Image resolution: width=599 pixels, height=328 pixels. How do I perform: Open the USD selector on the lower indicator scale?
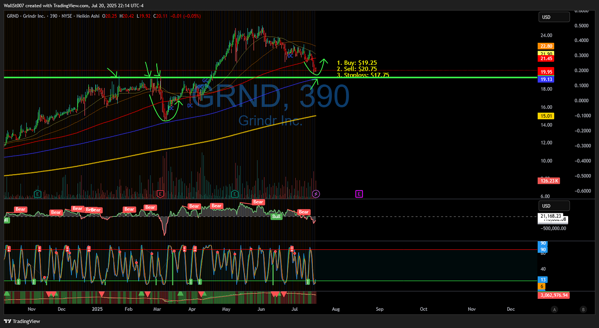pyautogui.click(x=554, y=205)
